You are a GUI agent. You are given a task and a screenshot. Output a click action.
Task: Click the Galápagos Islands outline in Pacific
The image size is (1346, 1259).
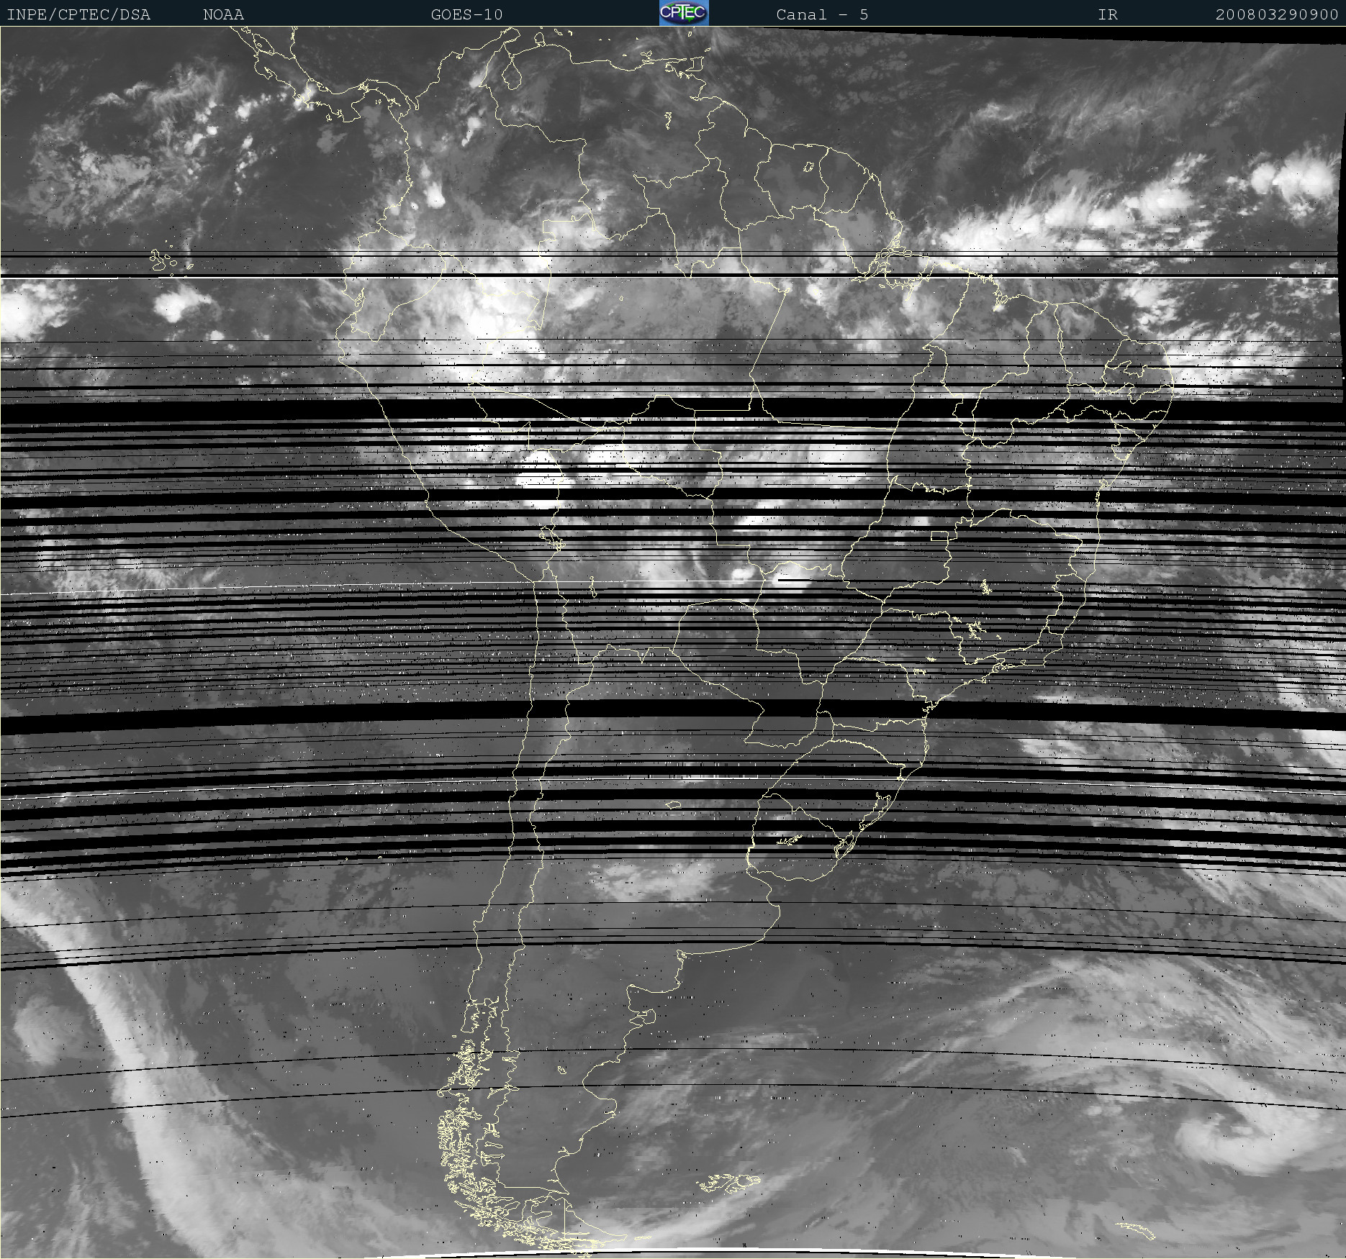(x=163, y=260)
